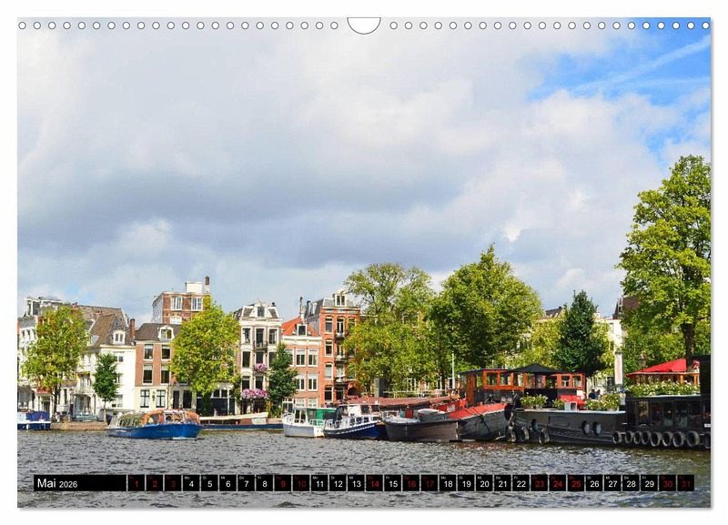Click the calendar hanging hook notch at top
Screen dimensions: 728x525
coord(364,24)
